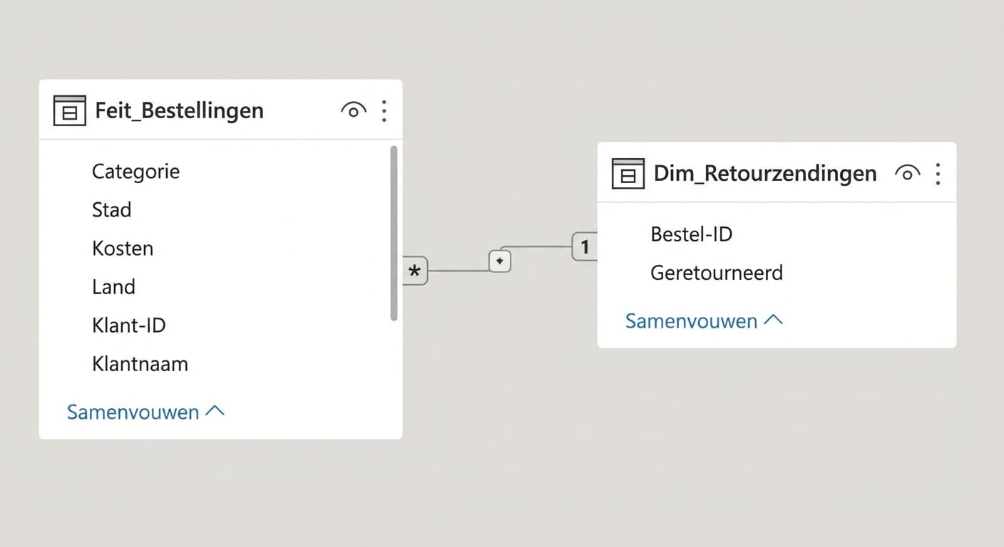Open more options for Feit_Bestellingen
The width and height of the screenshot is (1004, 547).
[384, 110]
